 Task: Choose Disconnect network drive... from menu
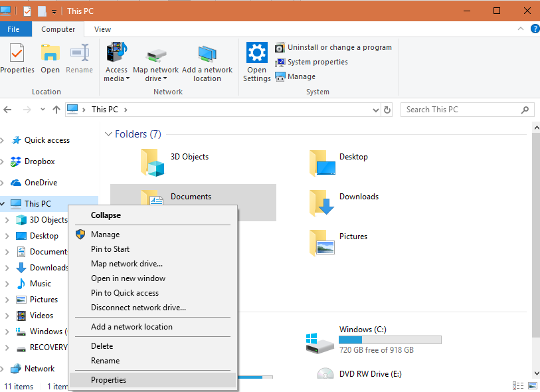click(153, 308)
